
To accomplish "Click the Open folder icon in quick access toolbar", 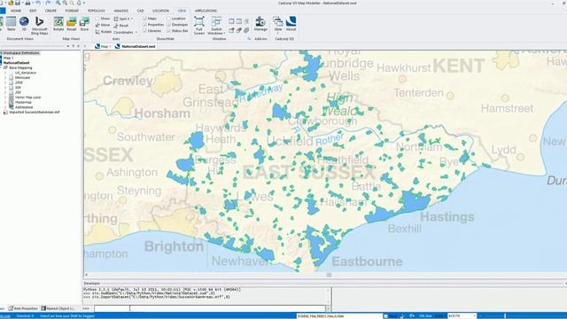I will pos(11,3).
